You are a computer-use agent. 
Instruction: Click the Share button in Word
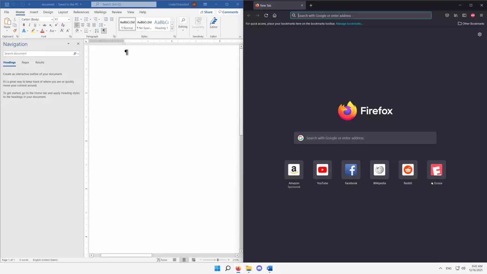206,12
